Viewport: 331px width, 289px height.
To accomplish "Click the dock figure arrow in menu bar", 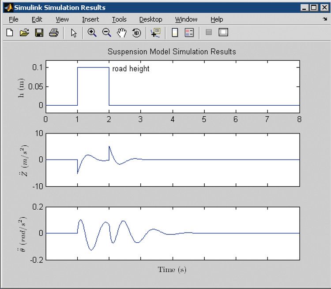I will click(x=324, y=19).
